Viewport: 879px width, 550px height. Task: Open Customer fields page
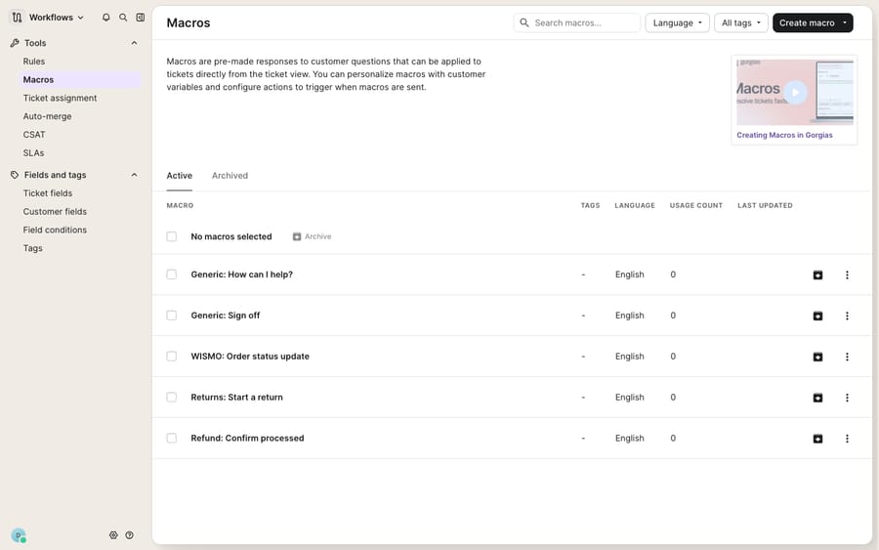coord(55,212)
